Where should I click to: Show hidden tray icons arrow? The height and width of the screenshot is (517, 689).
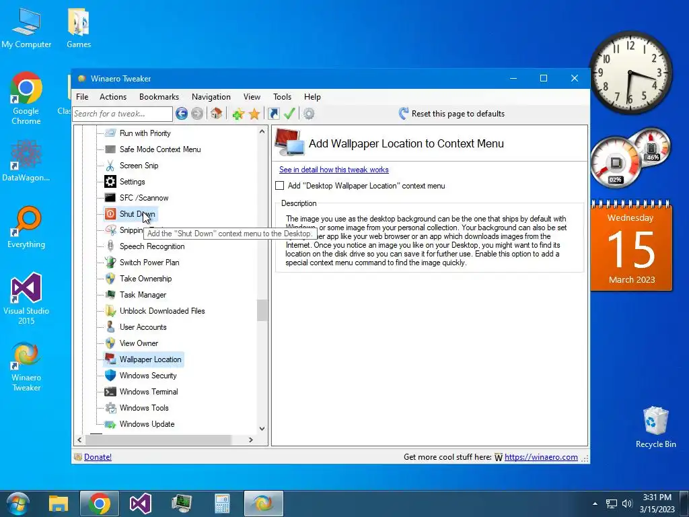coord(595,504)
